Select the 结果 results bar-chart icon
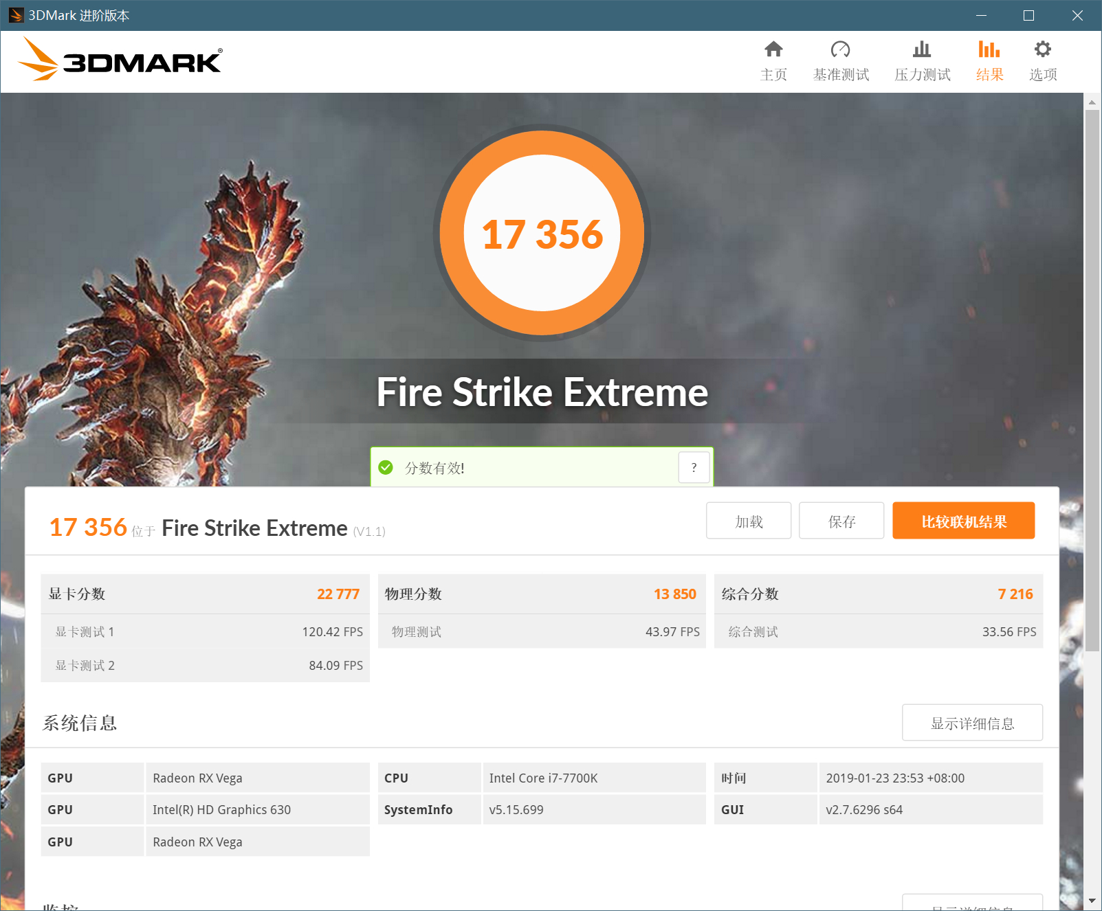This screenshot has width=1102, height=911. 989,49
